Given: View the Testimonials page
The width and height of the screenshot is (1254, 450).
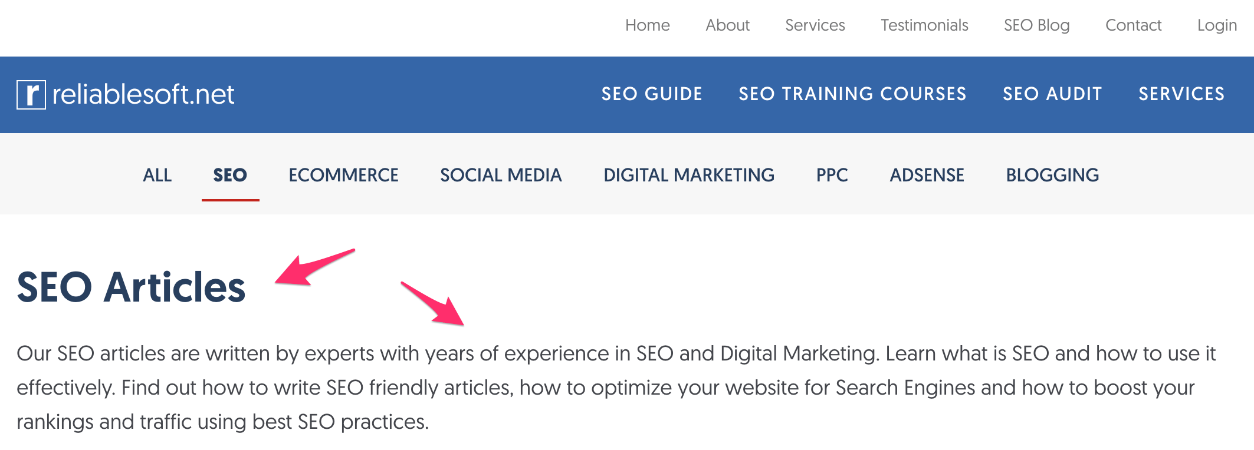Looking at the screenshot, I should pyautogui.click(x=924, y=25).
